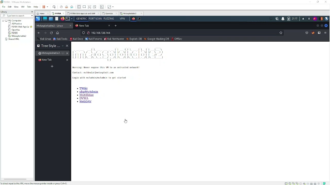Switch to the Metasploitable2 VMware tab
The height and width of the screenshot is (185, 330).
click(x=129, y=13)
